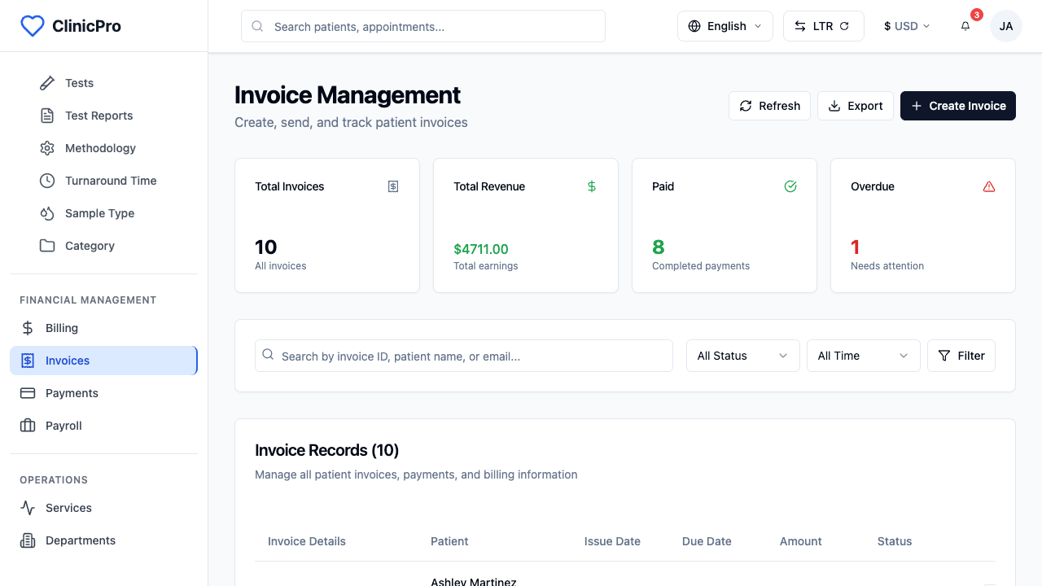1042x586 pixels.
Task: Click the Payments credit card icon
Action: [x=28, y=393]
